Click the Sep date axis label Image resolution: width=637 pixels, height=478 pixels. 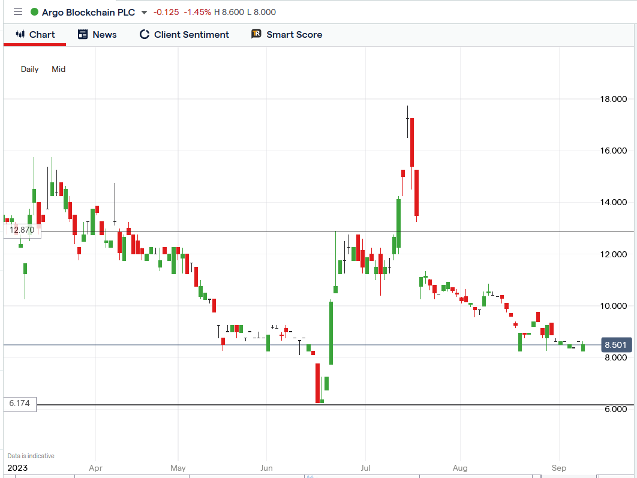click(x=559, y=468)
